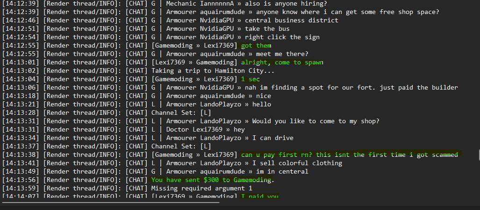480x210 pixels.
Task: Click the green 'alright, come to spawn' text
Action: pyautogui.click(x=282, y=63)
